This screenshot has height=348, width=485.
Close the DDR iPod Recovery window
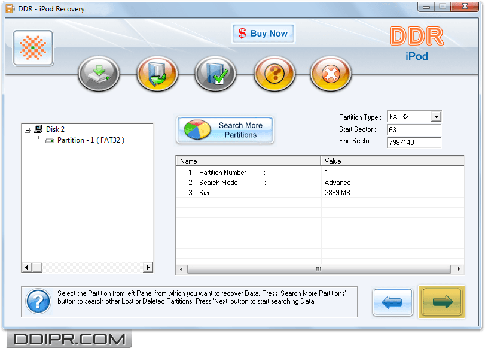tap(465, 7)
